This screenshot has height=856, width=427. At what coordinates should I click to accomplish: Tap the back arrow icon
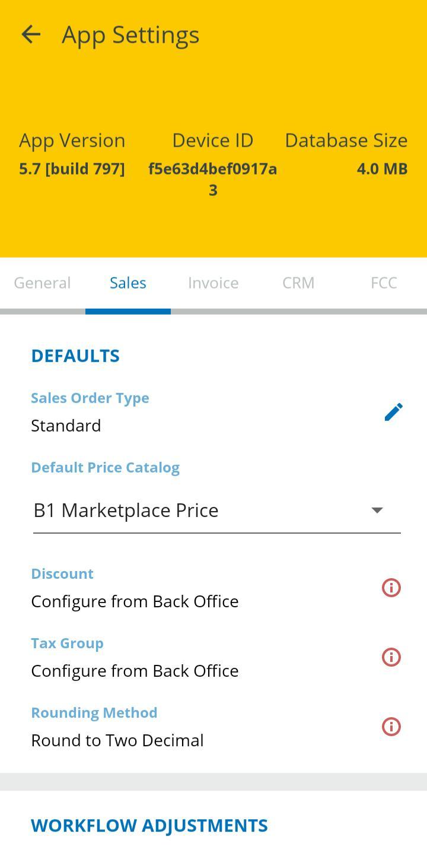coord(31,34)
